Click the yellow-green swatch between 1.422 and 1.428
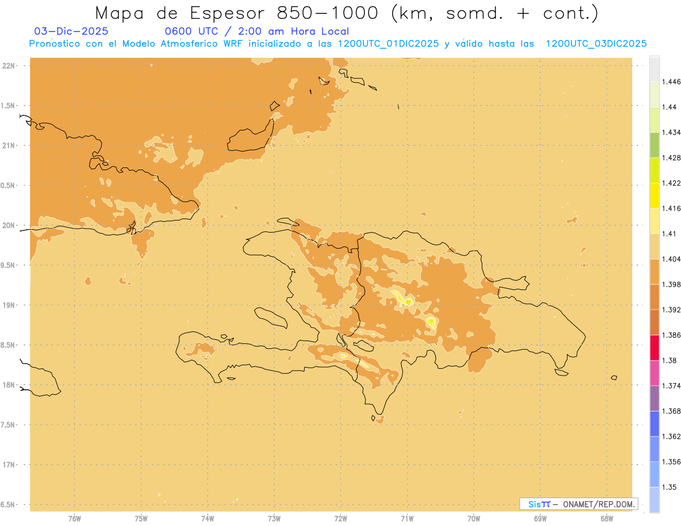Viewport: 681px width, 526px height. (x=654, y=170)
